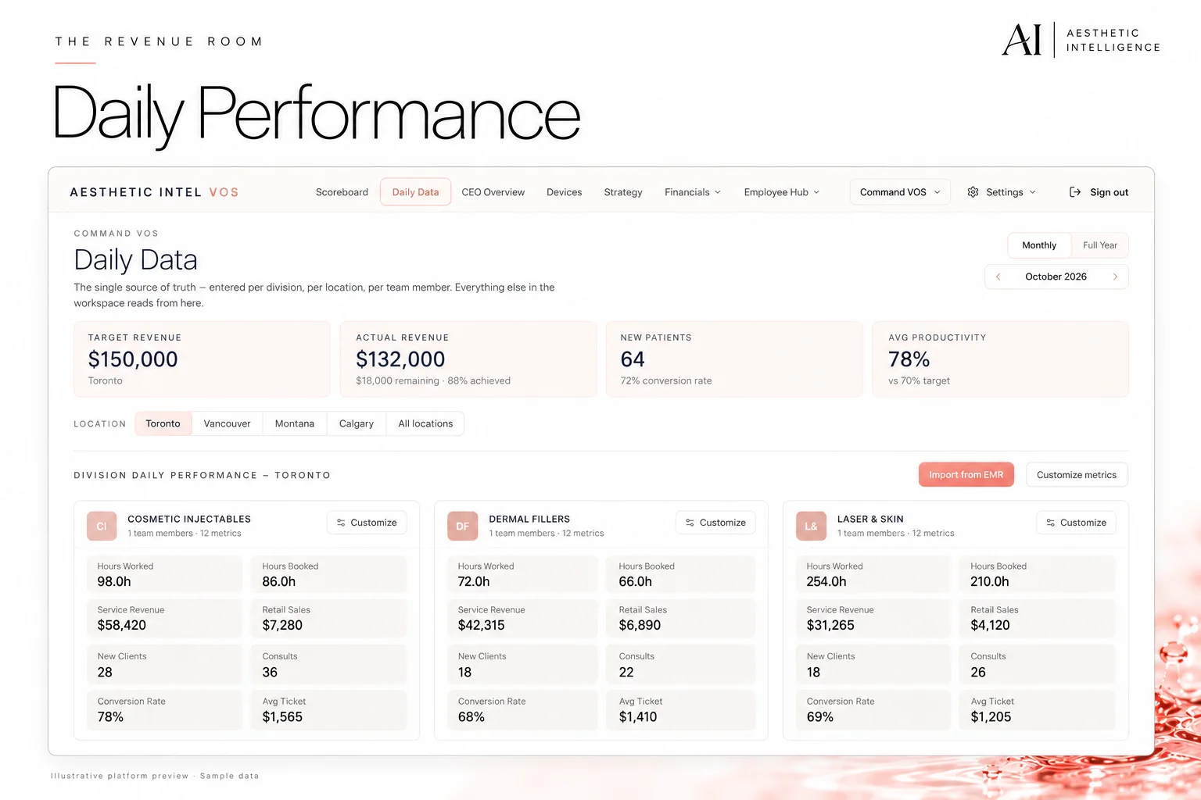
Task: Click the DF Dermal Fillers badge
Action: pos(462,527)
